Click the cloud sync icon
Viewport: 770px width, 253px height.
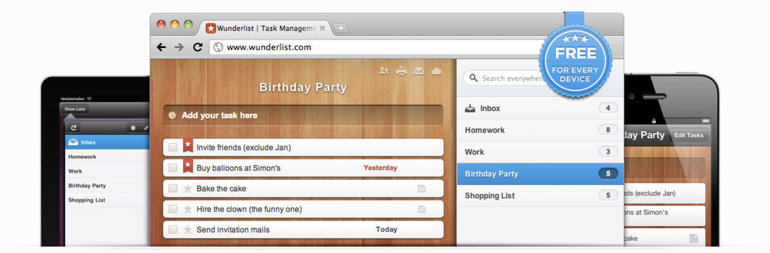(x=437, y=71)
